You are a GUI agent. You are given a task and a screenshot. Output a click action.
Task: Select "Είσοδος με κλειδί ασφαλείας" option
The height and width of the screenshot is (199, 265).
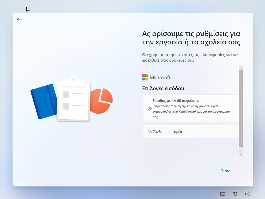click(176, 101)
